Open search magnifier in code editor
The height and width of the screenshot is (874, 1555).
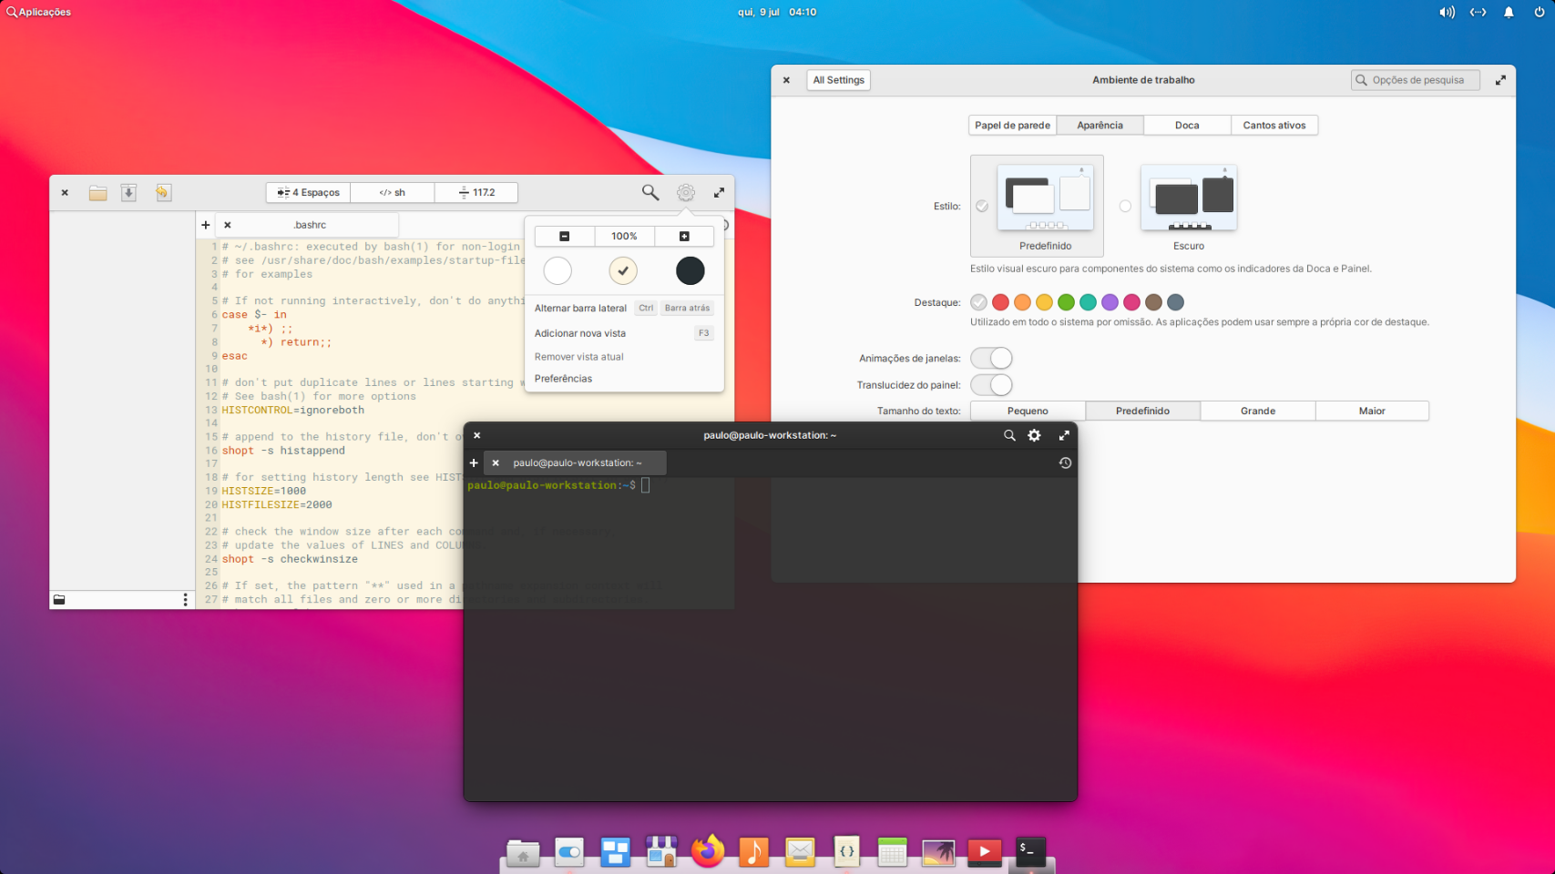[x=650, y=192]
